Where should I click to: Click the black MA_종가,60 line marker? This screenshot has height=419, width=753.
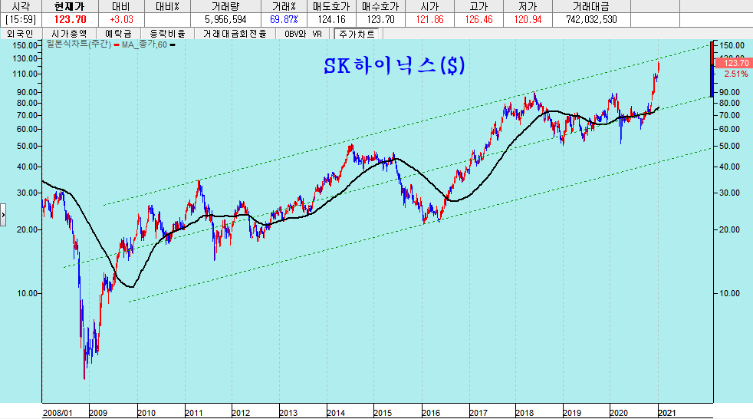coord(173,45)
